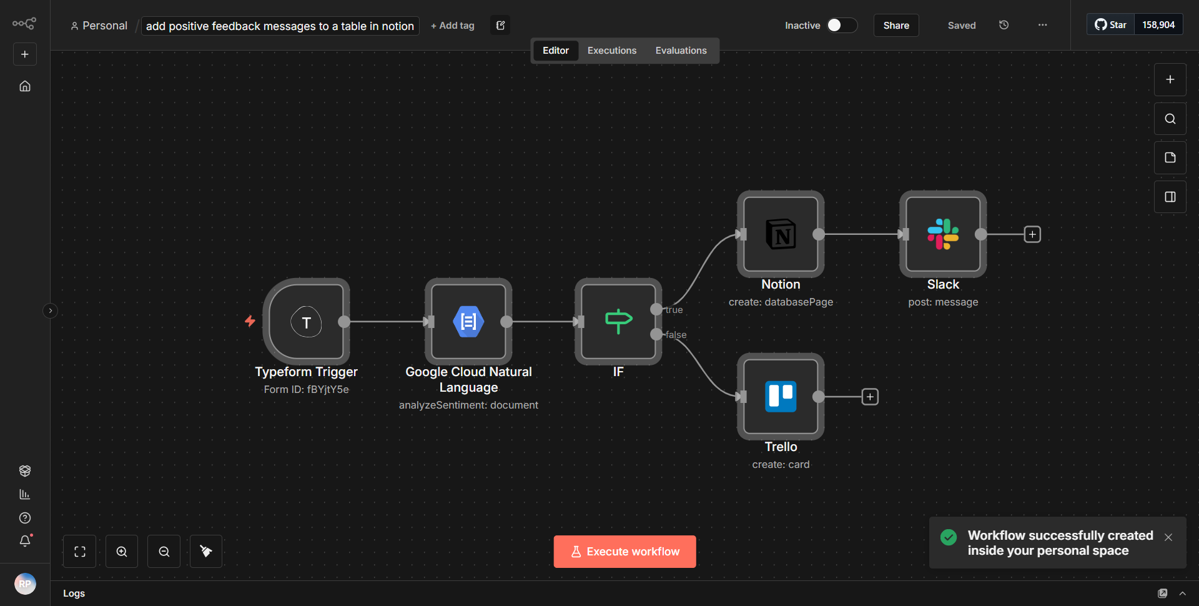Click the Personal project breadcrumb
The image size is (1199, 606).
[x=99, y=26]
